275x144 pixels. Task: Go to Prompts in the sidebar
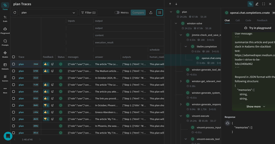[5, 42]
